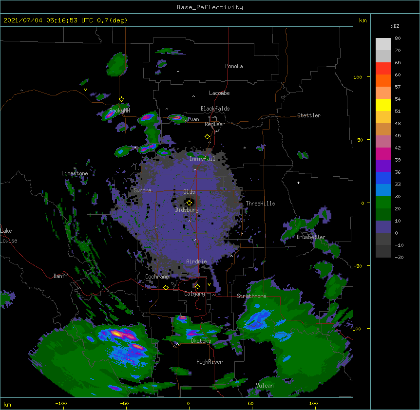The width and height of the screenshot is (420, 410).
Task: Click the Didsbury city label
Action: pos(187,210)
